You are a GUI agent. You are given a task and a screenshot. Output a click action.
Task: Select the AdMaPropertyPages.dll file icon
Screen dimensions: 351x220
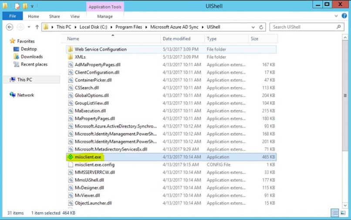point(71,65)
